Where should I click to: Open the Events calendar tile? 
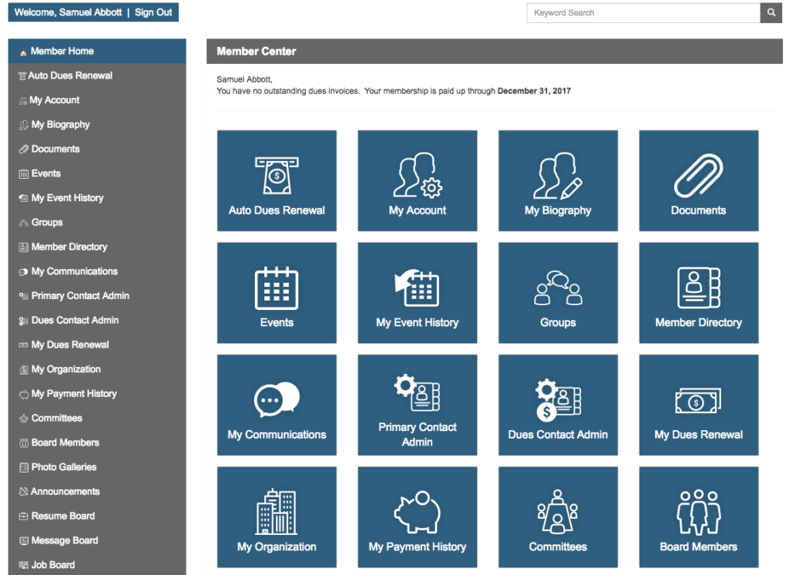[x=277, y=293]
